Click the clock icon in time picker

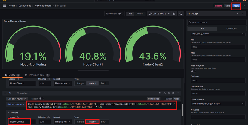(x=150, y=14)
